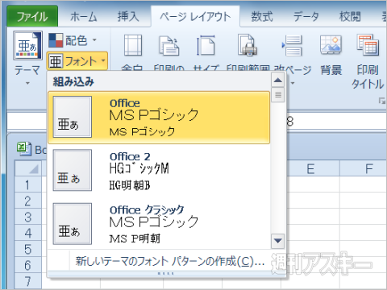
Task: Switch to the 数式 tab
Action: click(x=262, y=17)
